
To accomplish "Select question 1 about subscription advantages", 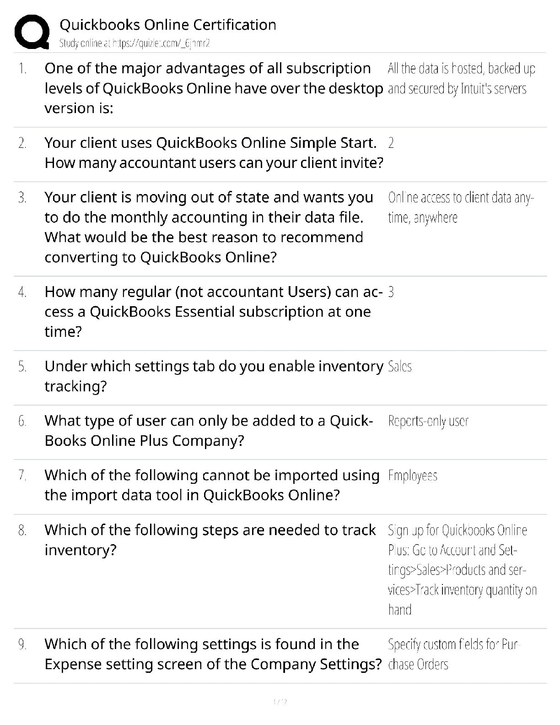I will click(214, 88).
